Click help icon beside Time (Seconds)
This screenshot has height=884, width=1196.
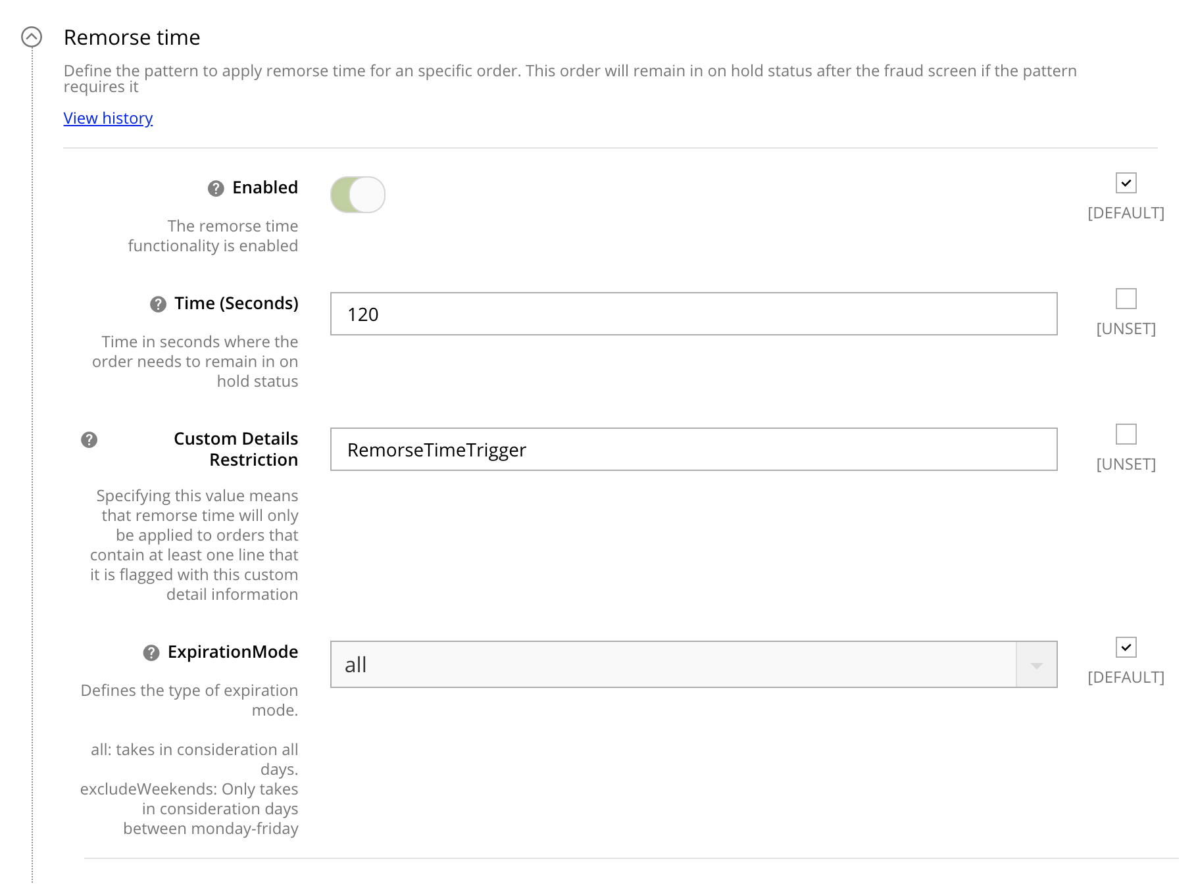click(158, 305)
